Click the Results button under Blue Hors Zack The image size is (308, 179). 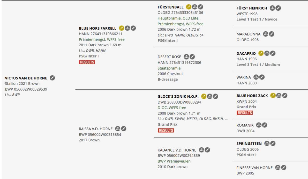click(x=245, y=113)
